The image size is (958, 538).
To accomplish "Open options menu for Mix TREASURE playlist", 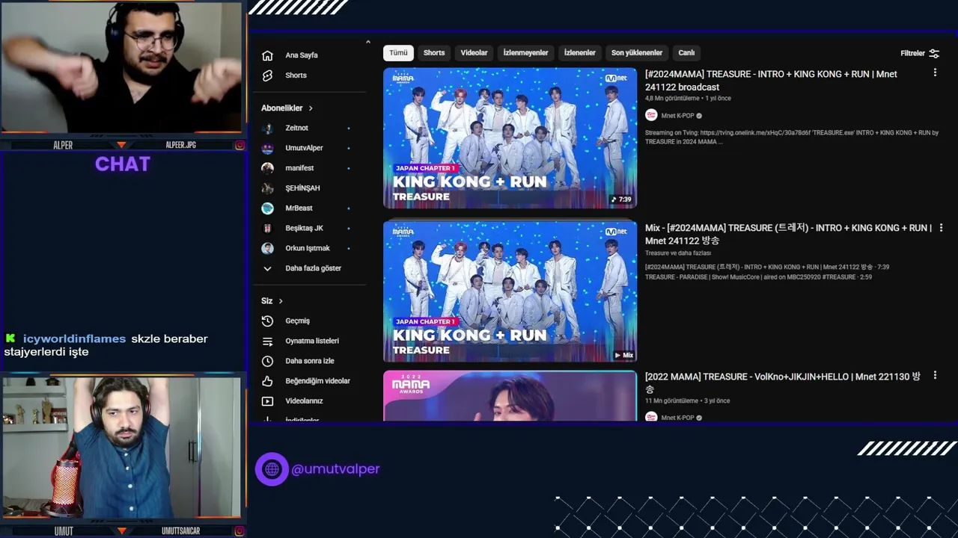I will 941,227.
